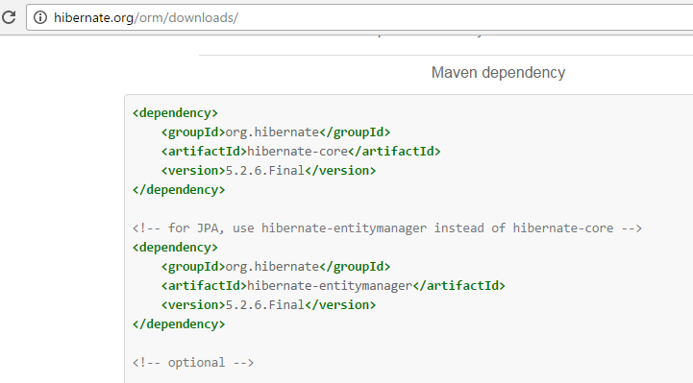
Task: Select the second 5.2.6.Final version line
Action: [x=268, y=305]
